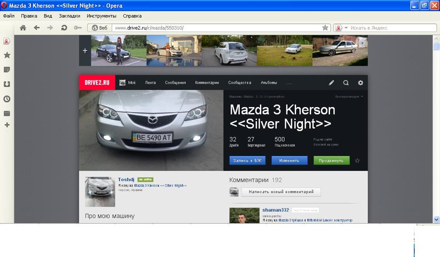Open Сообщества in site navigation
The image size is (440, 257).
click(240, 83)
